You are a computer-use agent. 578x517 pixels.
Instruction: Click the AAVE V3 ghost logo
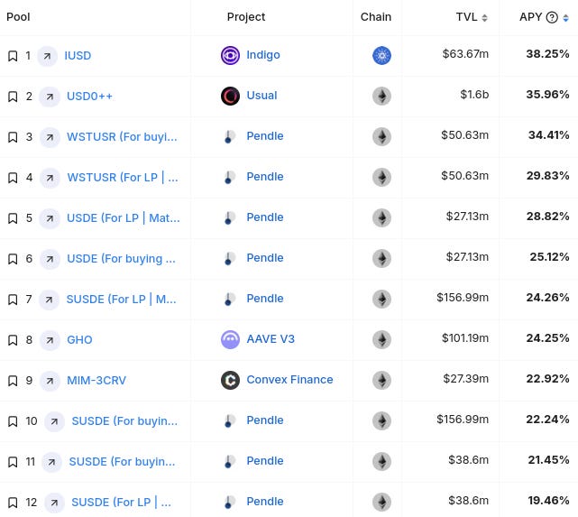pyautogui.click(x=231, y=339)
